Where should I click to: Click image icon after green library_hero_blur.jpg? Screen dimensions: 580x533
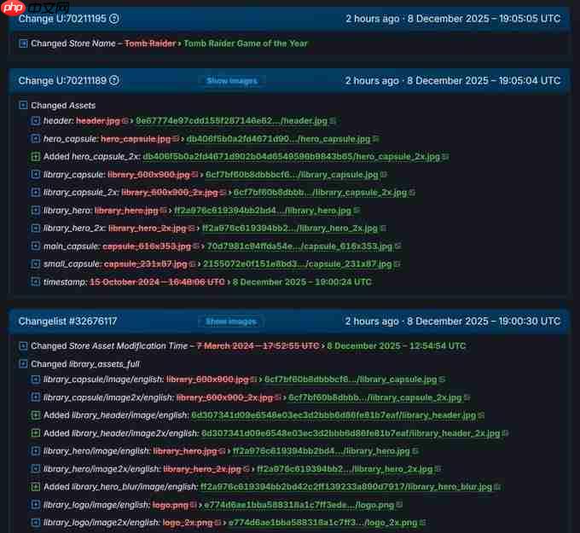point(498,487)
